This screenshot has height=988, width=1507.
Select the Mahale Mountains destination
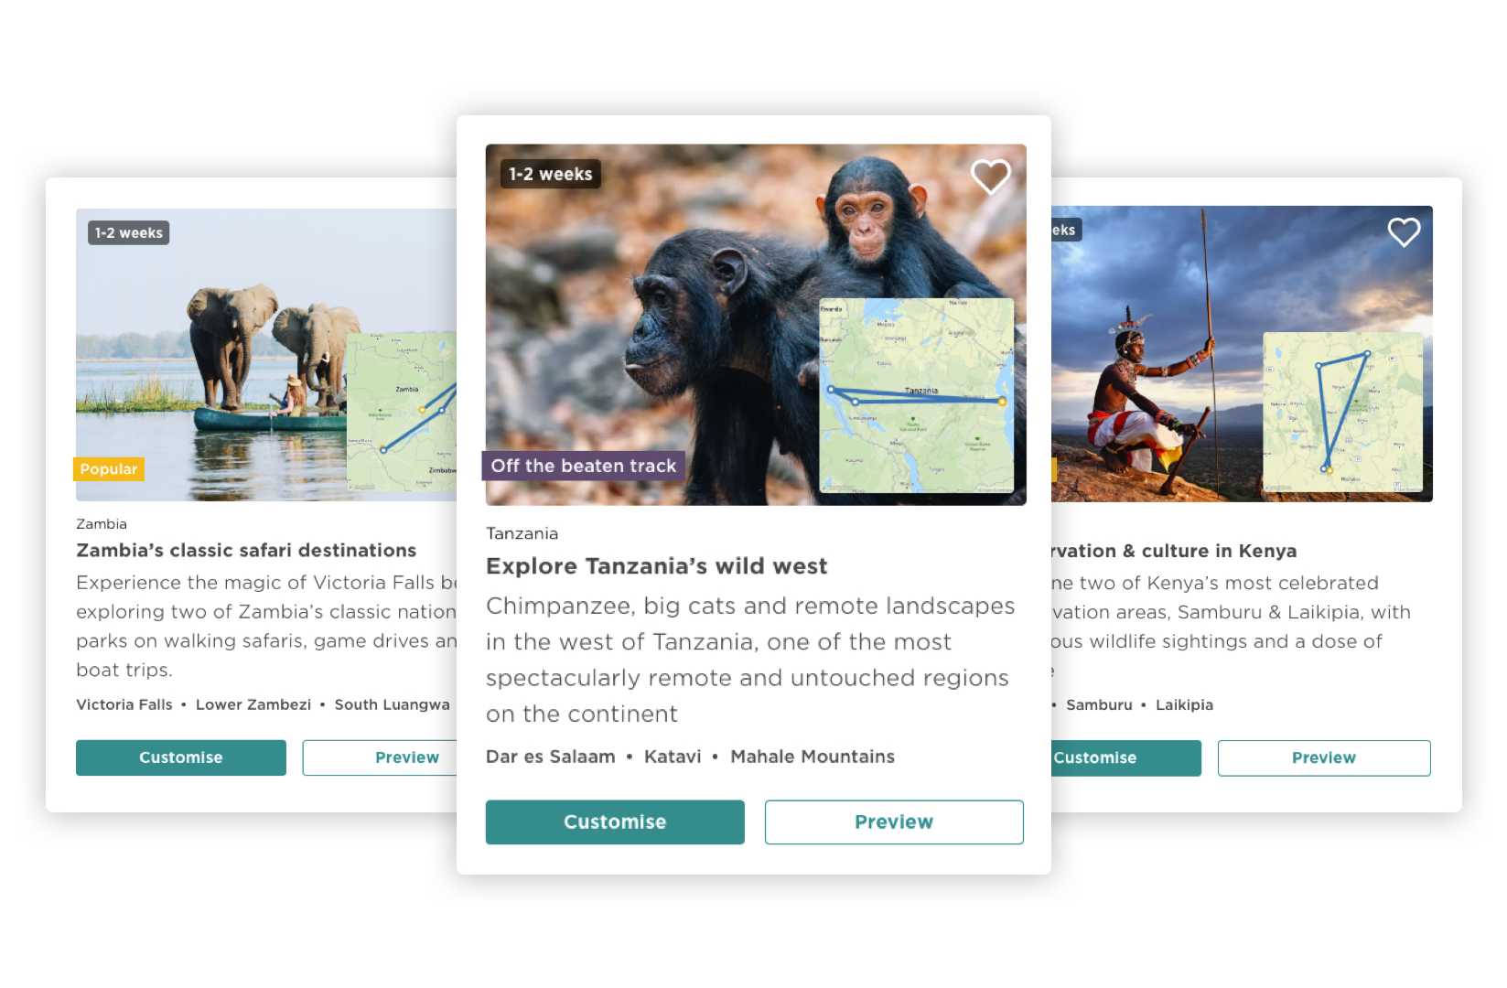[813, 757]
